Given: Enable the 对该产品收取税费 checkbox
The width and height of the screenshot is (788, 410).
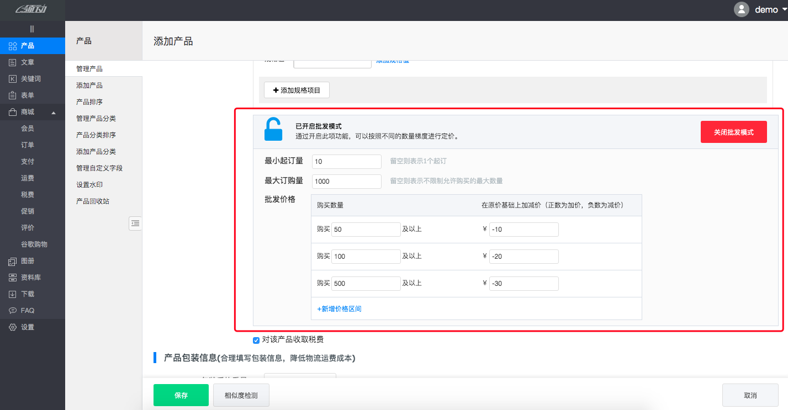Looking at the screenshot, I should pyautogui.click(x=256, y=340).
